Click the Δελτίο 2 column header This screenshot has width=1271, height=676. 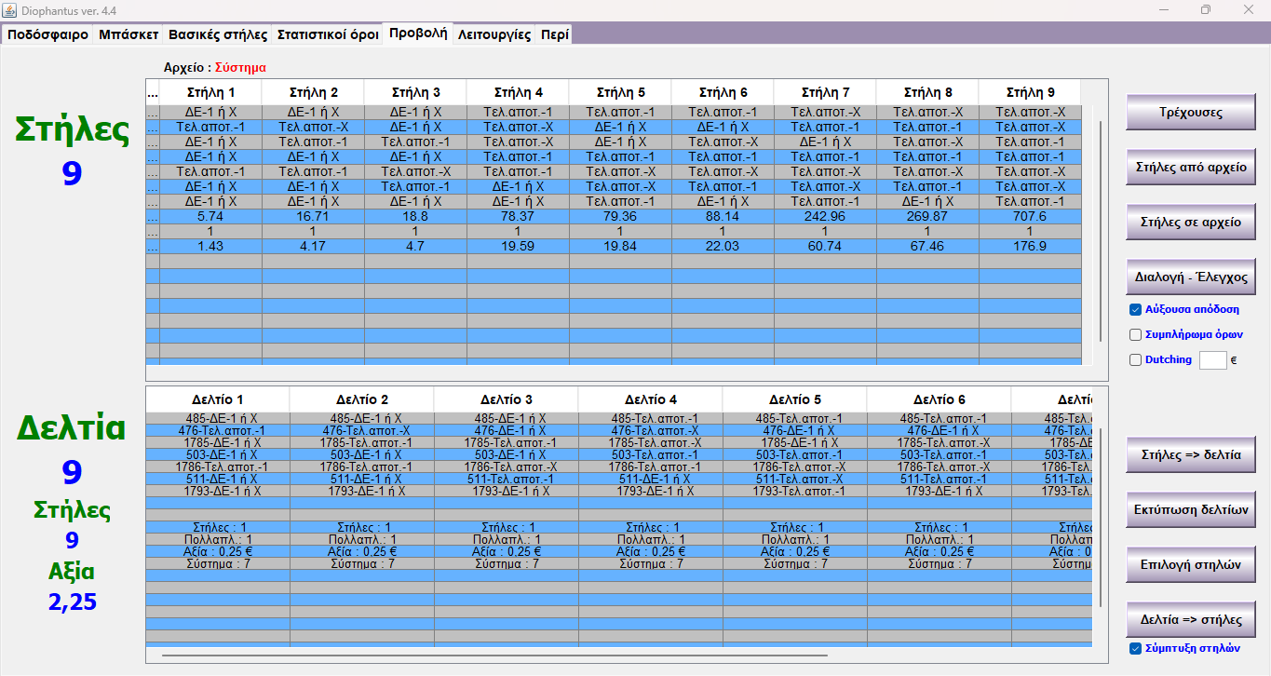(362, 399)
